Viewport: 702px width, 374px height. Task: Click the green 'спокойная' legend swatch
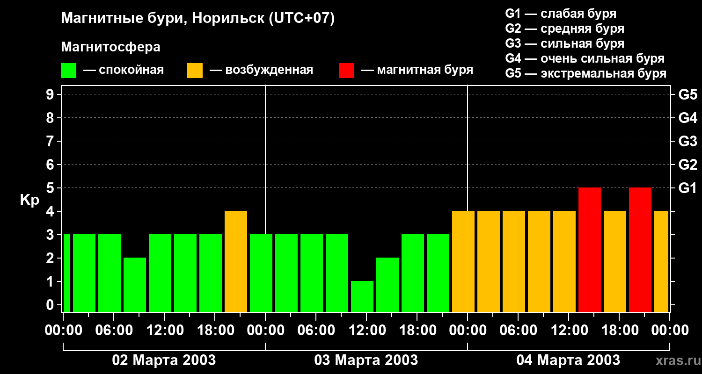pyautogui.click(x=69, y=71)
